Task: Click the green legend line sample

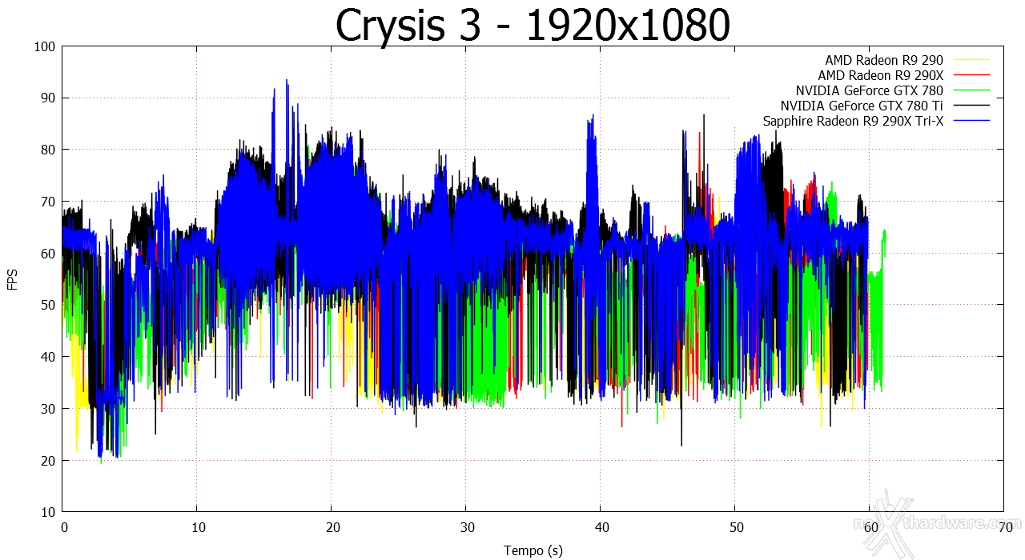Action: 971,90
